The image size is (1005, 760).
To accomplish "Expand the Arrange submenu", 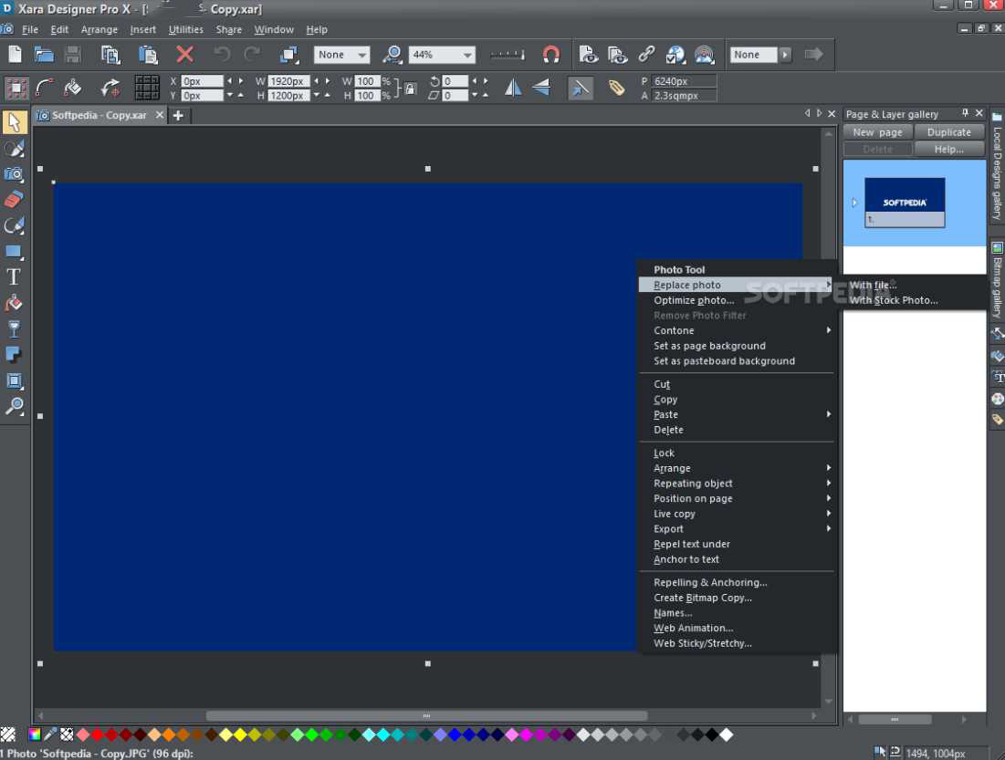I will tap(736, 468).
